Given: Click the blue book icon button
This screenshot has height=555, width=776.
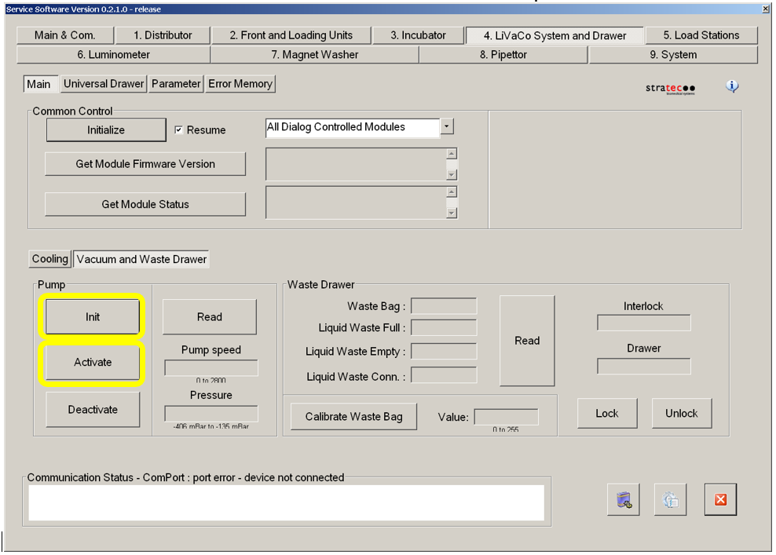Looking at the screenshot, I should click(x=623, y=500).
